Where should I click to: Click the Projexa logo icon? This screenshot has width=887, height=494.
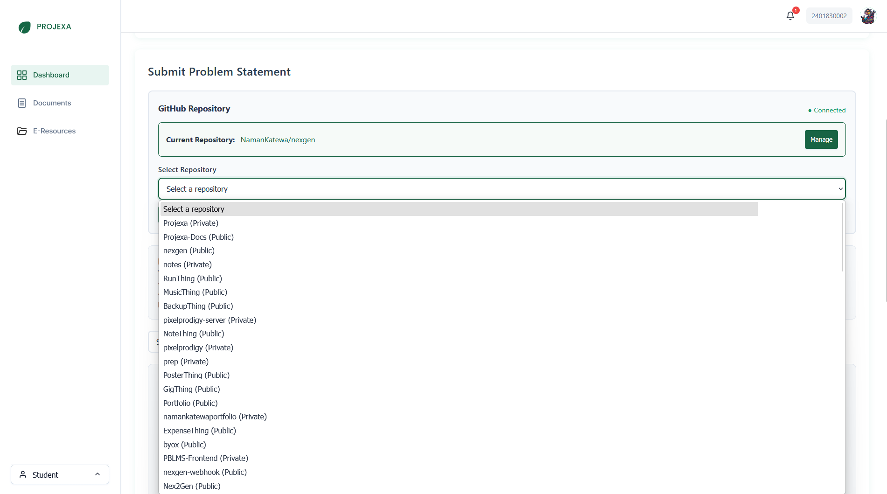tap(24, 27)
